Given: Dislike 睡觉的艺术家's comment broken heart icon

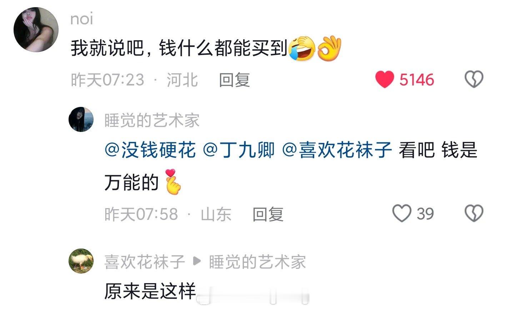Looking at the screenshot, I should click(x=474, y=213).
